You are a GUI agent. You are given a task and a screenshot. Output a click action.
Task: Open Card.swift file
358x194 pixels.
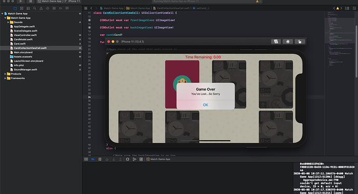(20, 44)
